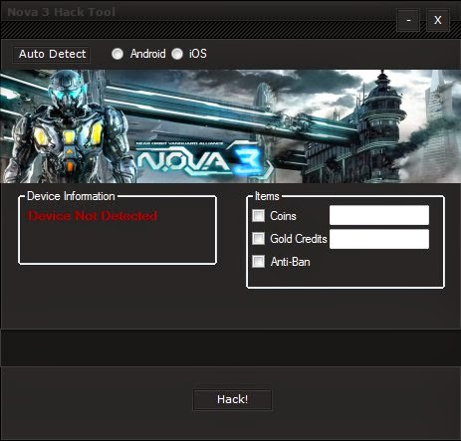Click the 'Nova 3 Hack Tool' title text
461x441 pixels.
click(62, 12)
